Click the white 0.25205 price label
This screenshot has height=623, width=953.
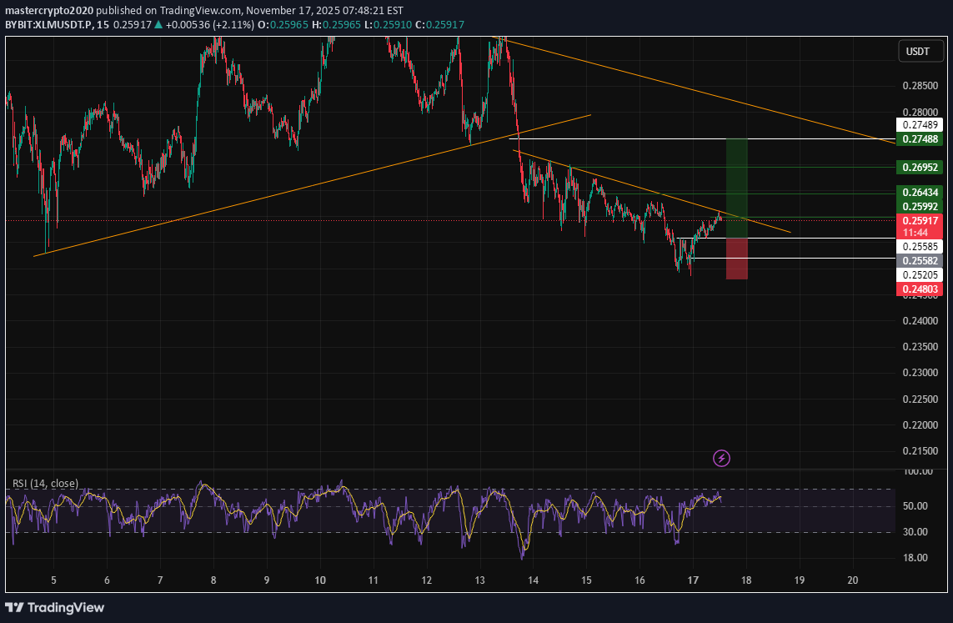[x=920, y=274]
